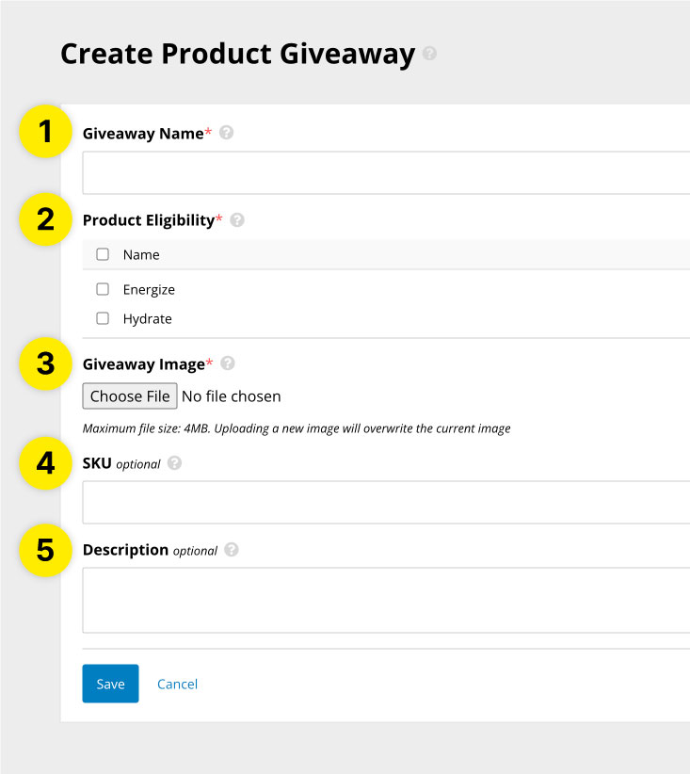Check the Energize product checkbox
The height and width of the screenshot is (774, 690).
click(103, 289)
